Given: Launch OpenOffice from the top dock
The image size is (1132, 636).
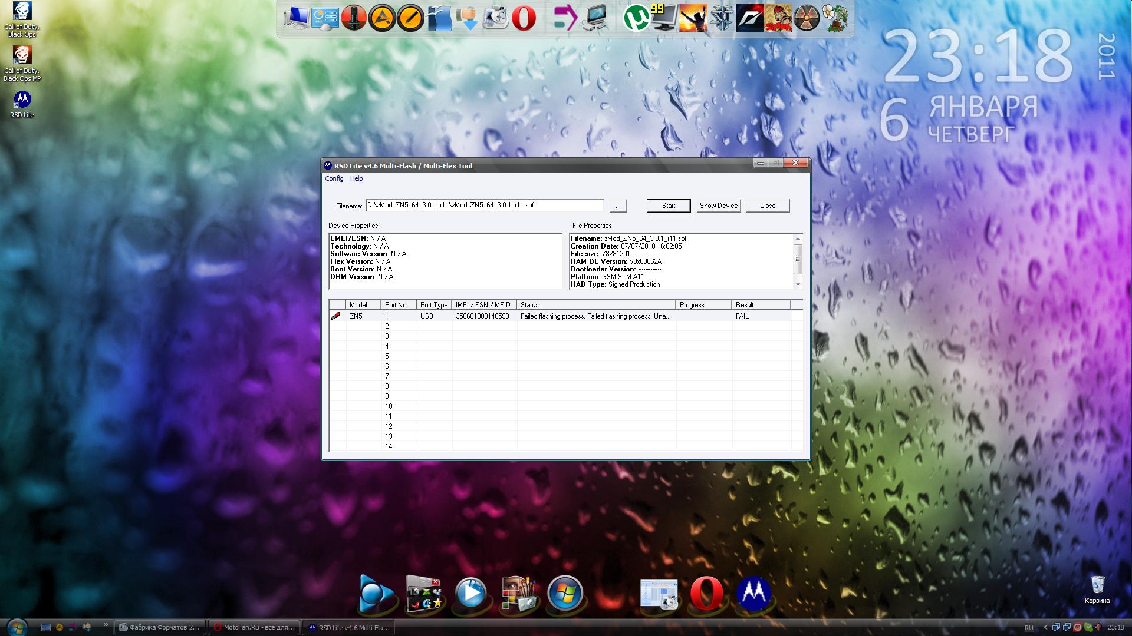Looking at the screenshot, I should coord(439,18).
